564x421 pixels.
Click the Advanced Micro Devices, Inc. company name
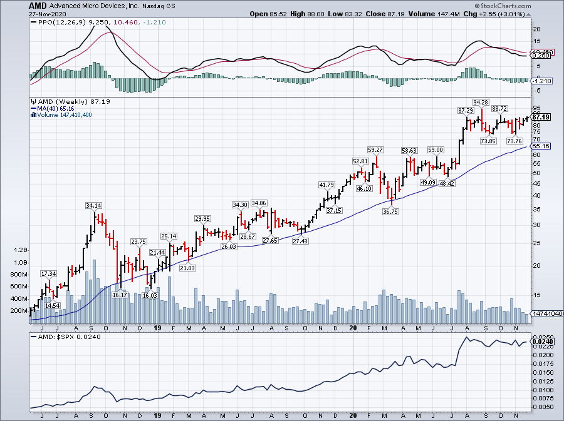pos(94,6)
